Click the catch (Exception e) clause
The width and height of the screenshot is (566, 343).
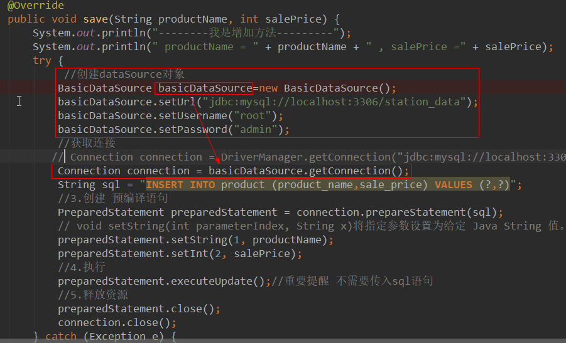pos(104,336)
